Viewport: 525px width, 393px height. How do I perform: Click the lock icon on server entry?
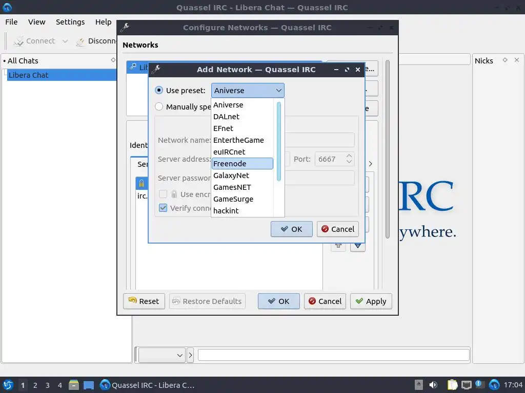(x=142, y=183)
